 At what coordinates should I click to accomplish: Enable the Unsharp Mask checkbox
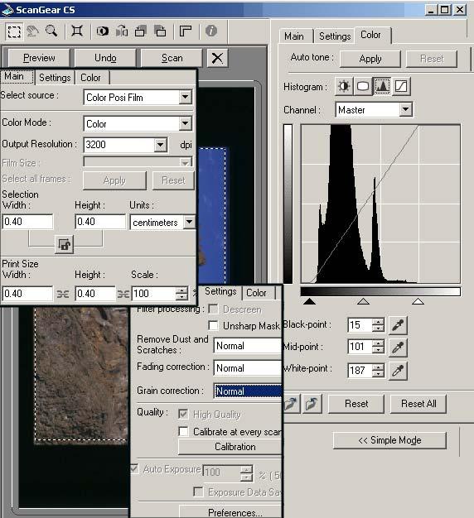pos(213,326)
